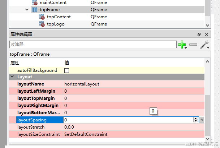The image size is (220, 148).
Task: Collapse the Layout property group
Action: 12,77
